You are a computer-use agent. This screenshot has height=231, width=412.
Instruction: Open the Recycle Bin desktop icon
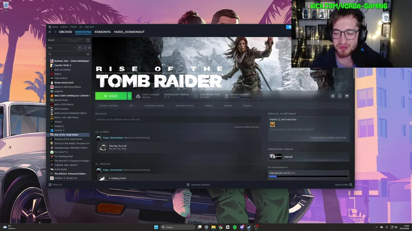[6, 6]
